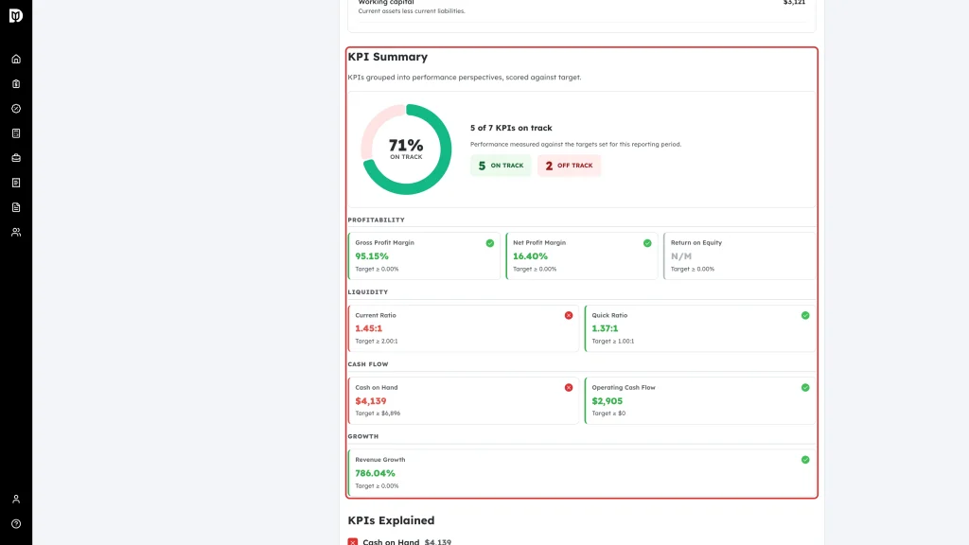Click the app logo in sidebar
The image size is (969, 545).
pyautogui.click(x=16, y=15)
